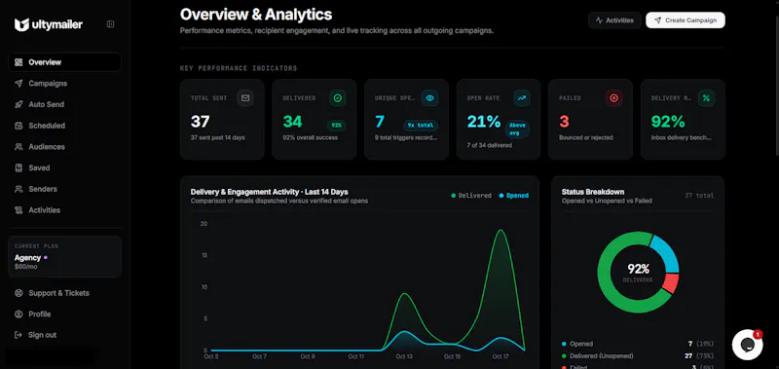
Task: Click the 'Overview & Analytics' heading
Action: tap(256, 15)
